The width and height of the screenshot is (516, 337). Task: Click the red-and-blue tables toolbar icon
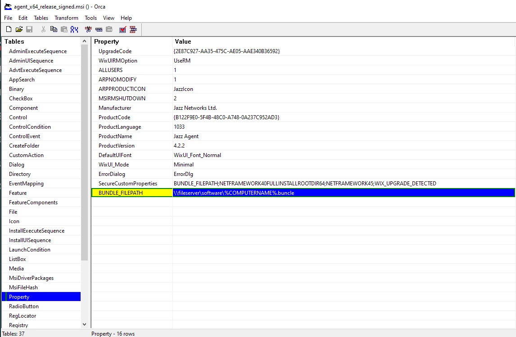[133, 29]
